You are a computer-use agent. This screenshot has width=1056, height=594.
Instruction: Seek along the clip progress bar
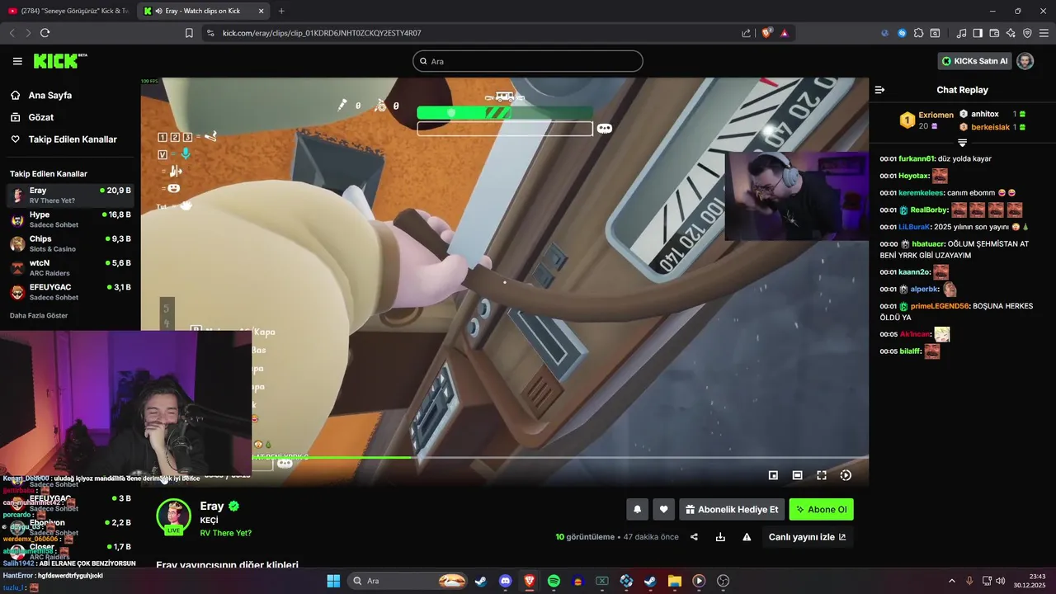pyautogui.click(x=504, y=457)
